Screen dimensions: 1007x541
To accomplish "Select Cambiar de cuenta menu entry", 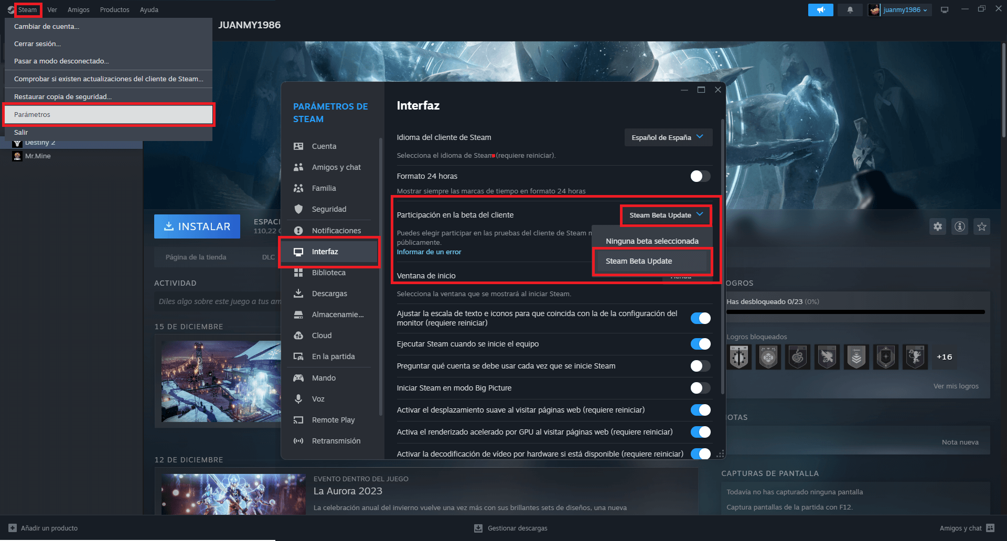I will tap(109, 26).
